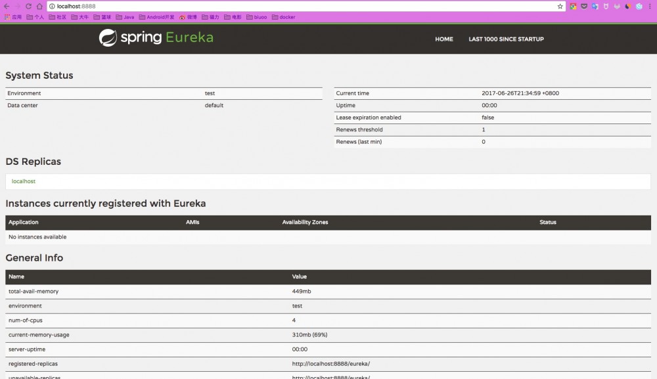Click inside the browser address bar
Image resolution: width=657 pixels, height=379 pixels.
pyautogui.click(x=197, y=5)
